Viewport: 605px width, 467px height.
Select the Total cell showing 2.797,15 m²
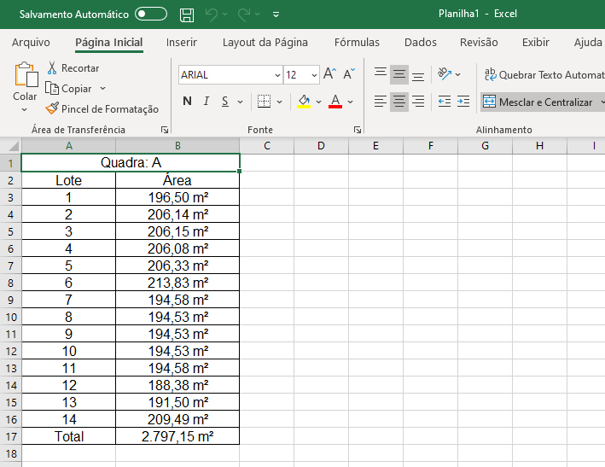point(177,436)
